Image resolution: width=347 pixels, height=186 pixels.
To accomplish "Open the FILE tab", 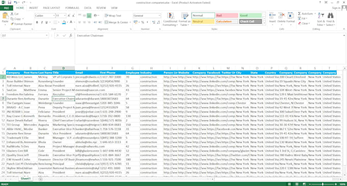I will [7, 8].
